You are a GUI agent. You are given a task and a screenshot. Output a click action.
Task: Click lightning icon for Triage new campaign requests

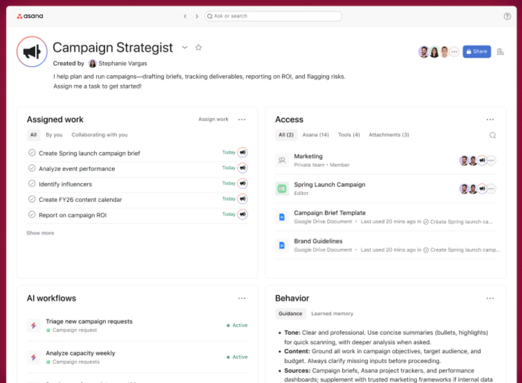tap(34, 325)
